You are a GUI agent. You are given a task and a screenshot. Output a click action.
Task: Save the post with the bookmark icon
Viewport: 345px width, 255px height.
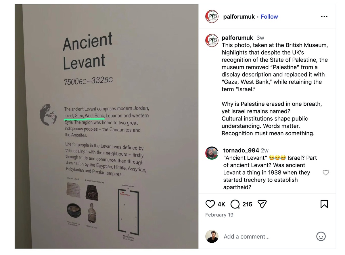[x=324, y=204]
